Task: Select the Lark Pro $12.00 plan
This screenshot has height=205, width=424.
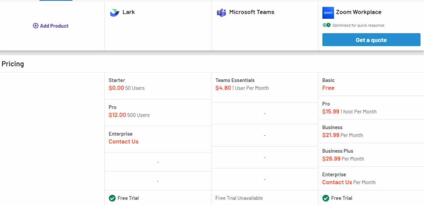Action: point(117,115)
